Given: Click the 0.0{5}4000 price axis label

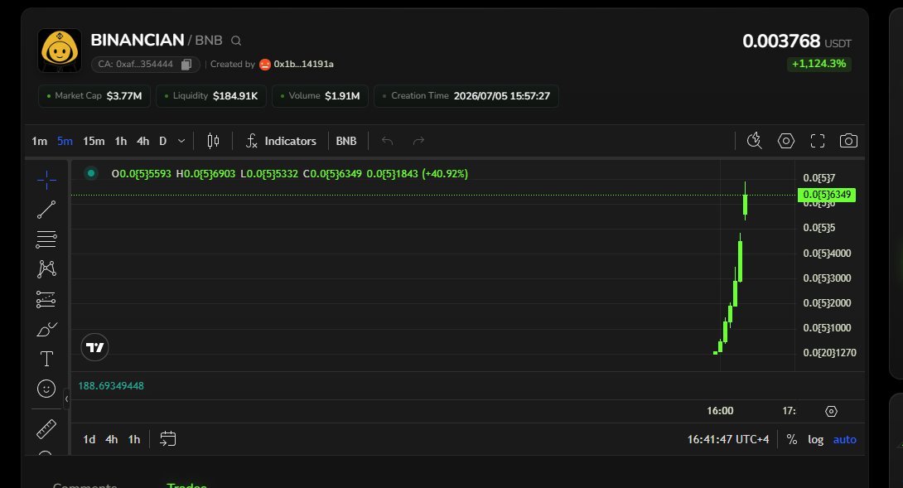Looking at the screenshot, I should point(827,254).
